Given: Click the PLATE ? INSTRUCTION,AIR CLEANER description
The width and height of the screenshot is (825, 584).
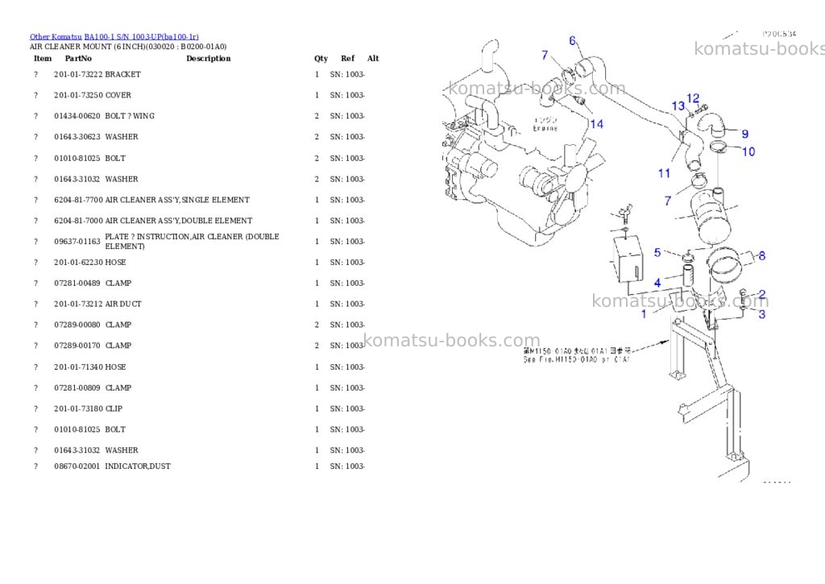Looking at the screenshot, I should [x=192, y=242].
